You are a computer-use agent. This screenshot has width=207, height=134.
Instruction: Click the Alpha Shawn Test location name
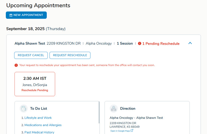point(30,43)
